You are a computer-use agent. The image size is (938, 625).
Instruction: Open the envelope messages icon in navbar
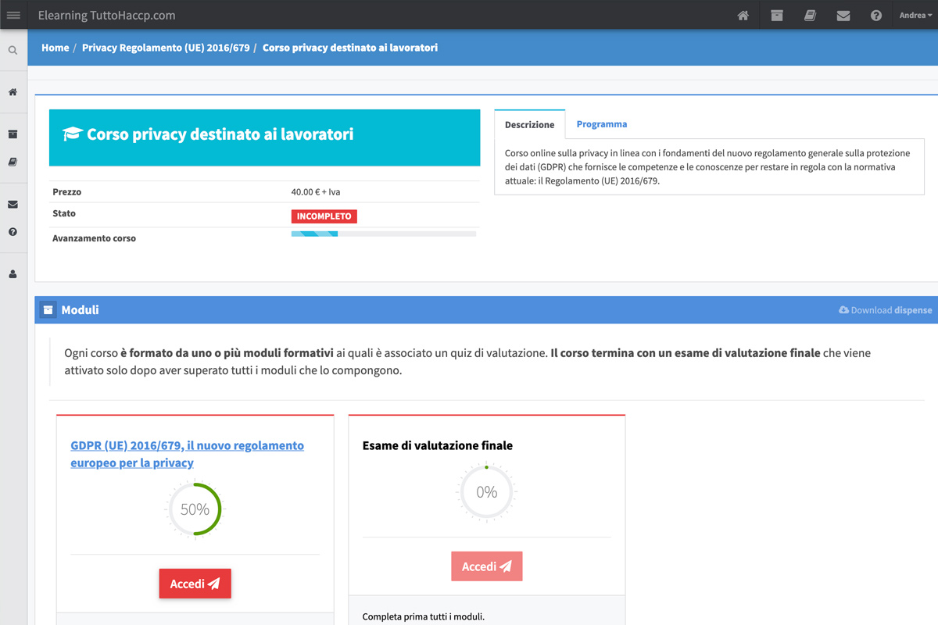coord(843,16)
